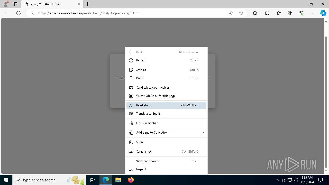Image resolution: width=329 pixels, height=185 pixels.
Task: Reload page using toolbar refresh icon
Action: (19, 13)
